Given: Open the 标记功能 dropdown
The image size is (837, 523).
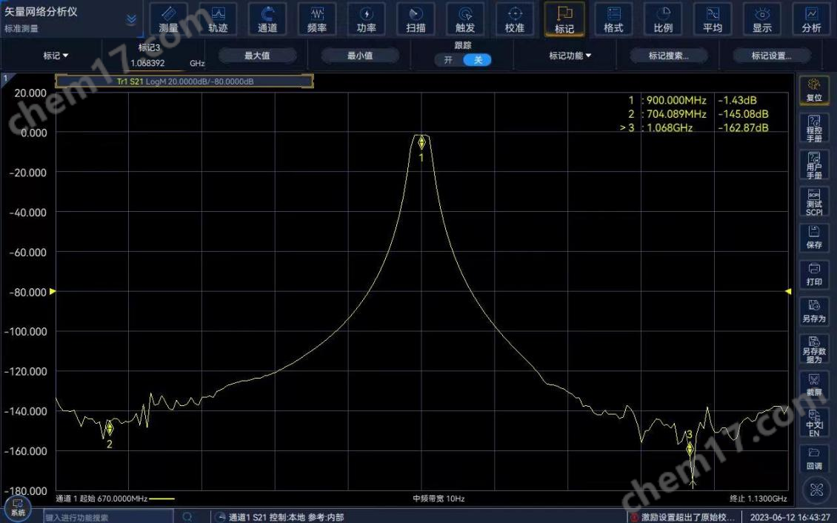Looking at the screenshot, I should [x=570, y=56].
